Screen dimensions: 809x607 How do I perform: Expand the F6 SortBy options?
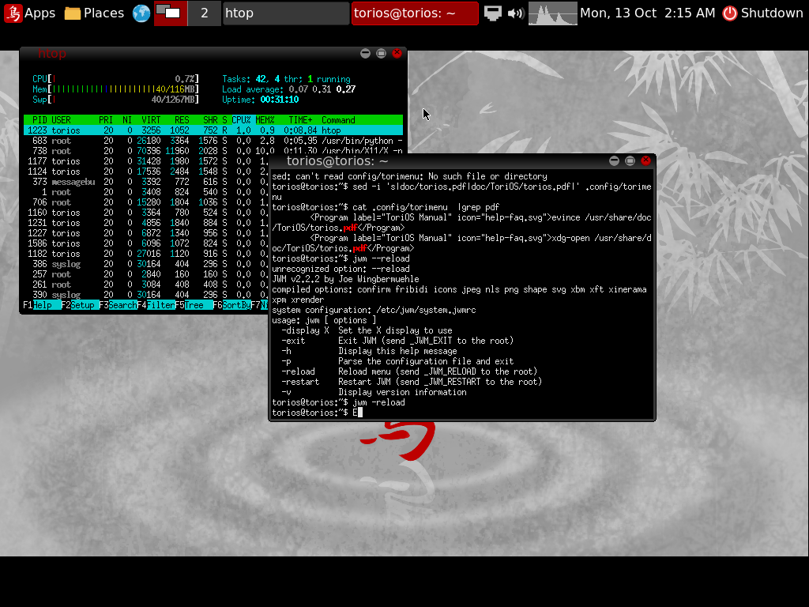coord(231,305)
